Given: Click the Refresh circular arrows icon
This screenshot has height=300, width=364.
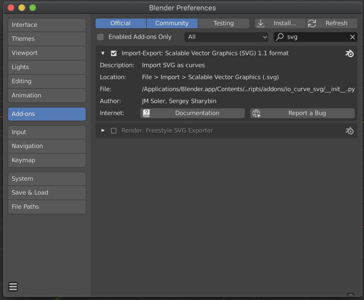Looking at the screenshot, I should 312,24.
